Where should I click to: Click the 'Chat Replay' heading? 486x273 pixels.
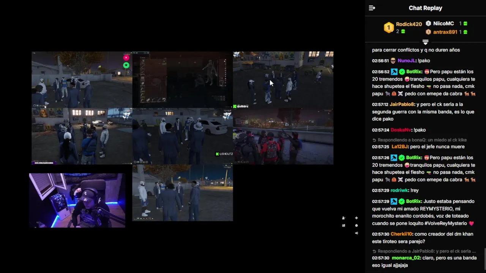pos(425,8)
